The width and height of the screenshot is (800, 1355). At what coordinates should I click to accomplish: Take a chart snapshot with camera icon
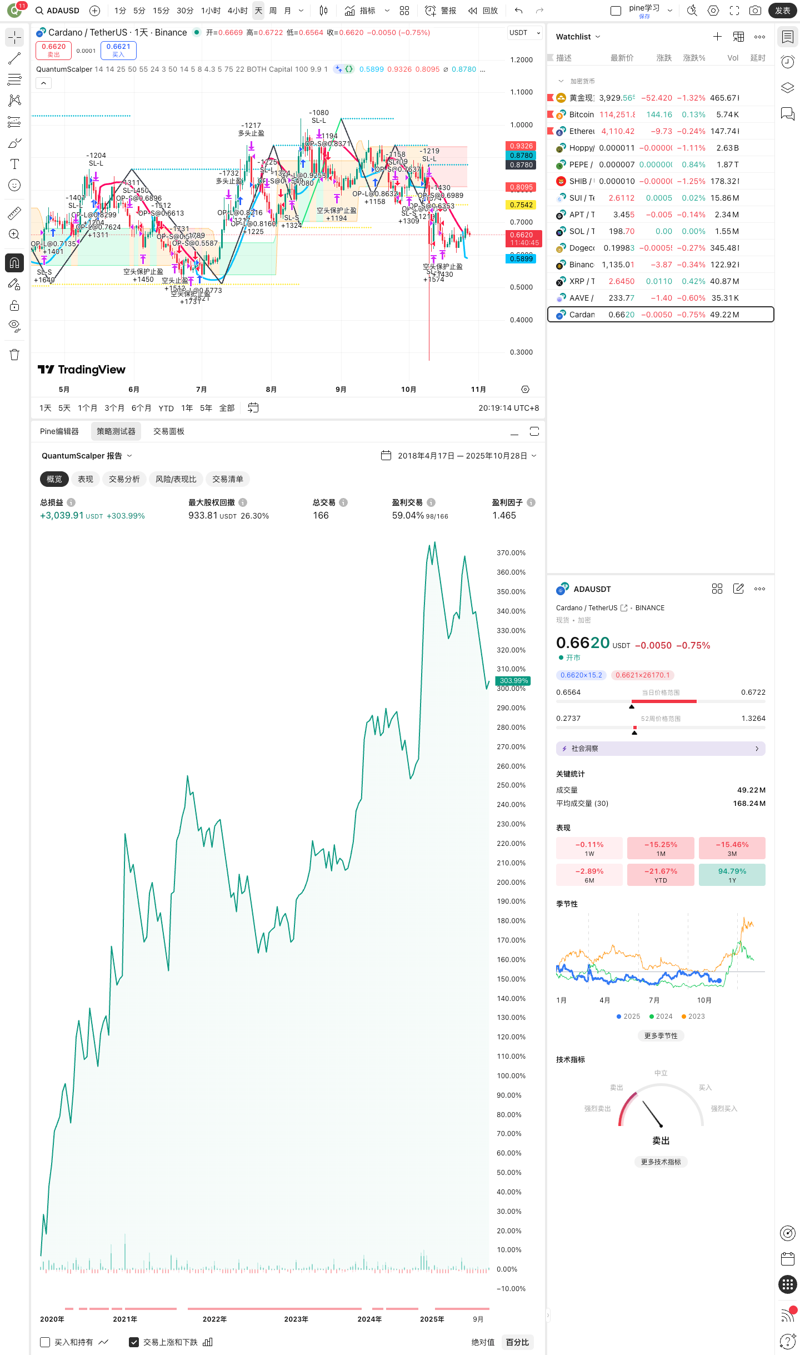(755, 11)
